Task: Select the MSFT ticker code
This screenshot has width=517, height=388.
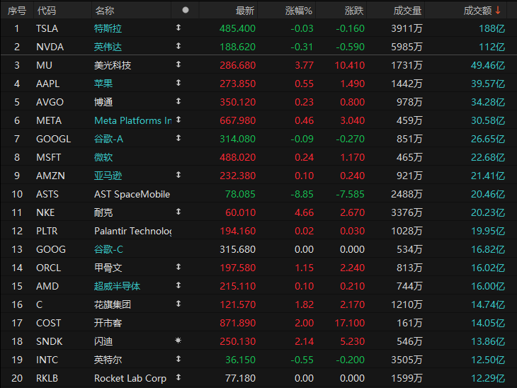Action: 48,157
